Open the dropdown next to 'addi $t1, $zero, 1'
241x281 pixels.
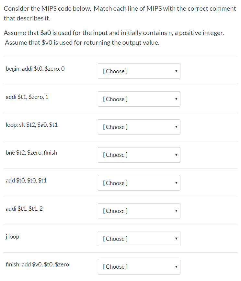click(x=139, y=99)
